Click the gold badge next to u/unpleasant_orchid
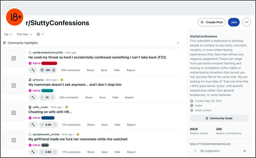Image resolution: width=256 pixels, height=158 pixels. (78, 134)
